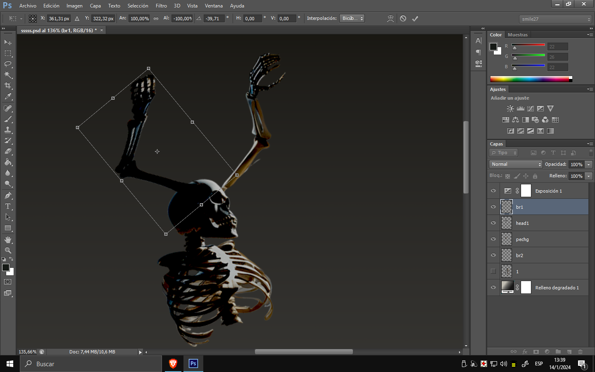This screenshot has height=372, width=595.
Task: Select the Pen tool
Action: pos(8,196)
